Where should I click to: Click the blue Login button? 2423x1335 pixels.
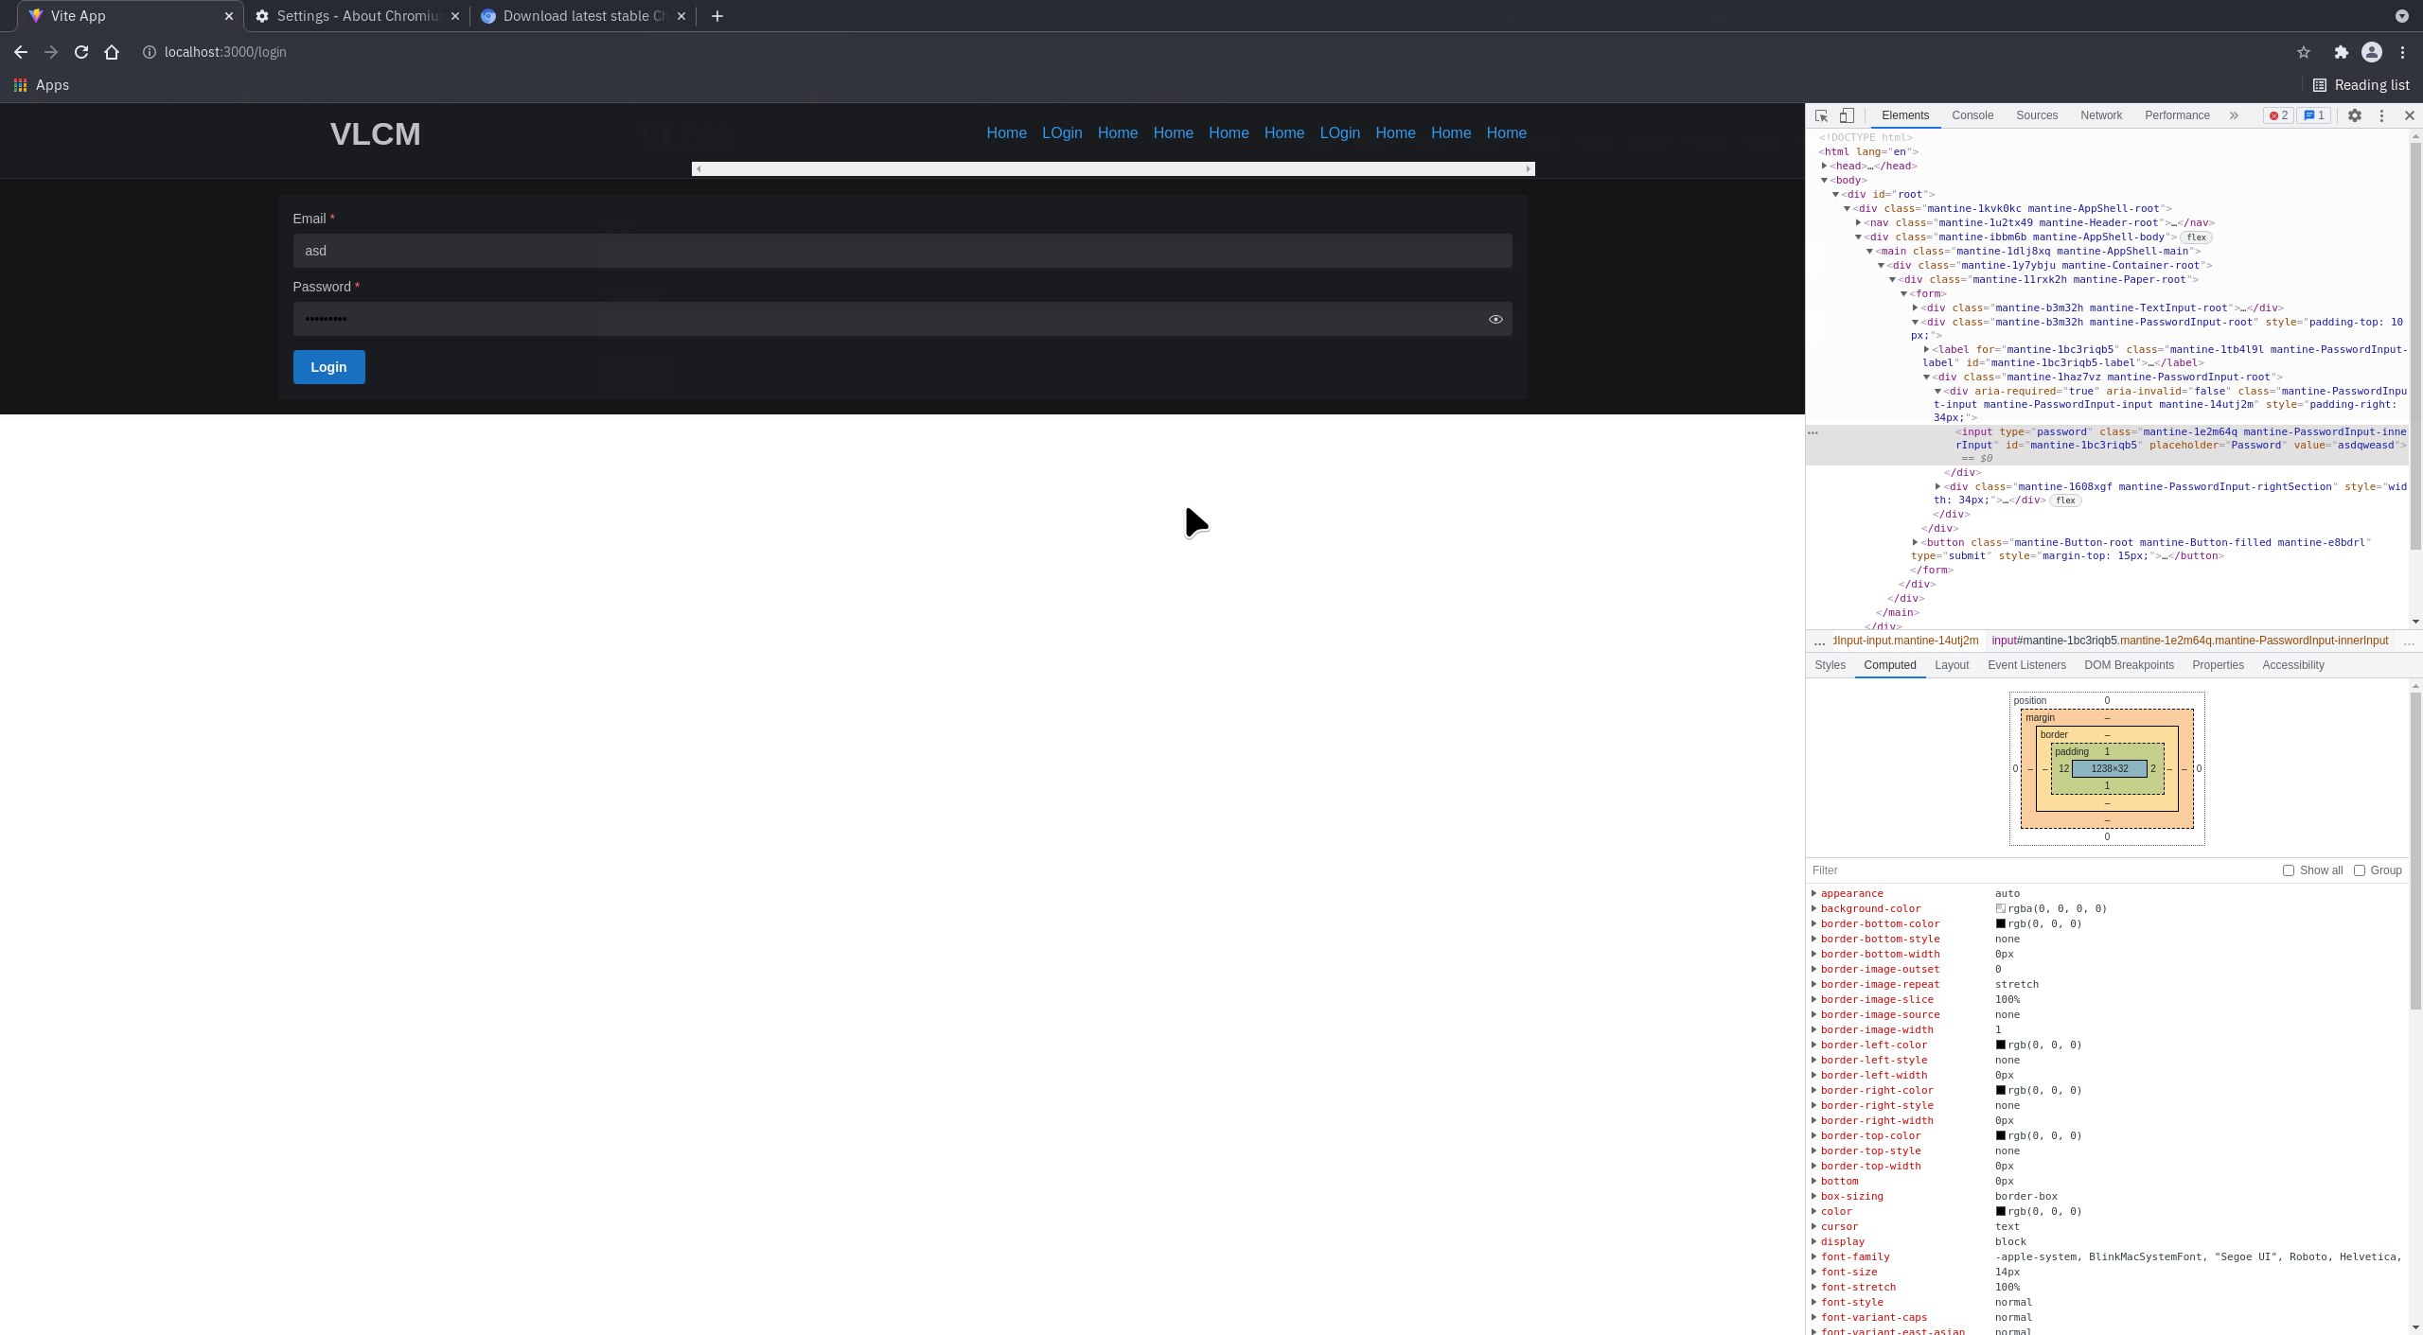click(x=328, y=367)
